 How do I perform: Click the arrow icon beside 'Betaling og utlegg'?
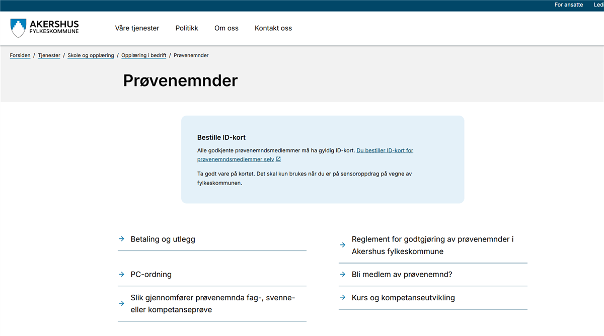point(121,239)
